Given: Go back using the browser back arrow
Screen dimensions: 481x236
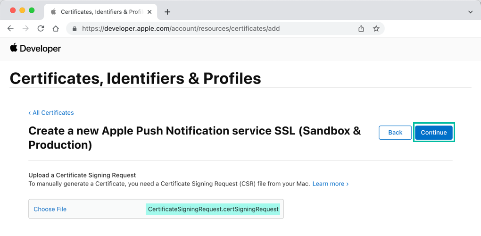Looking at the screenshot, I should 10,28.
